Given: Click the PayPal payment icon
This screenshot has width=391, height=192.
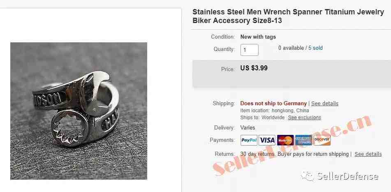Looking at the screenshot, I should [249, 140].
